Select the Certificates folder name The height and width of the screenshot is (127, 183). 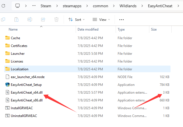[x=19, y=46]
